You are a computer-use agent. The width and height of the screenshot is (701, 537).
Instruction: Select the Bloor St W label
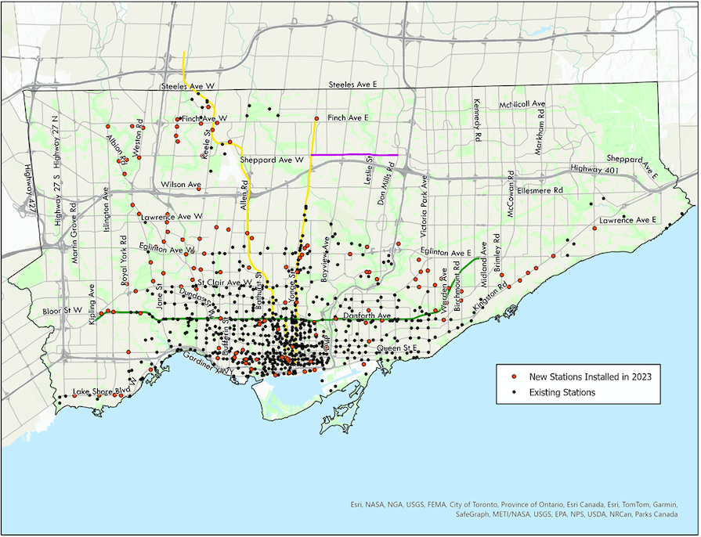tap(62, 311)
